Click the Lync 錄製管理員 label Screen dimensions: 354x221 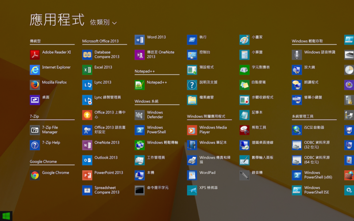tap(108, 97)
